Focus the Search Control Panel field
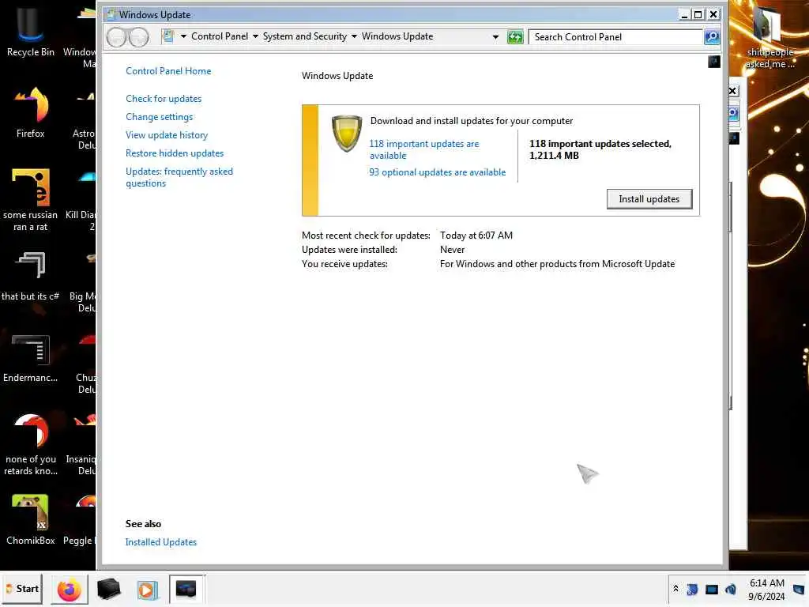809x607 pixels. (616, 37)
